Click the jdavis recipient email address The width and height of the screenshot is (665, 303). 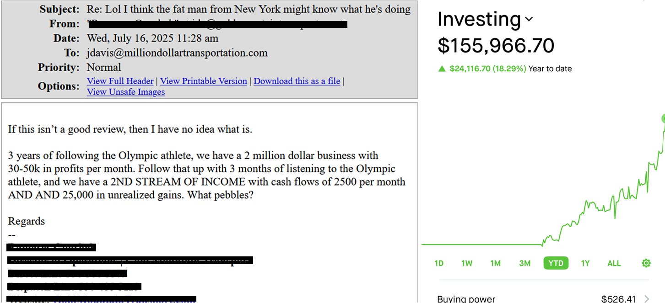177,53
